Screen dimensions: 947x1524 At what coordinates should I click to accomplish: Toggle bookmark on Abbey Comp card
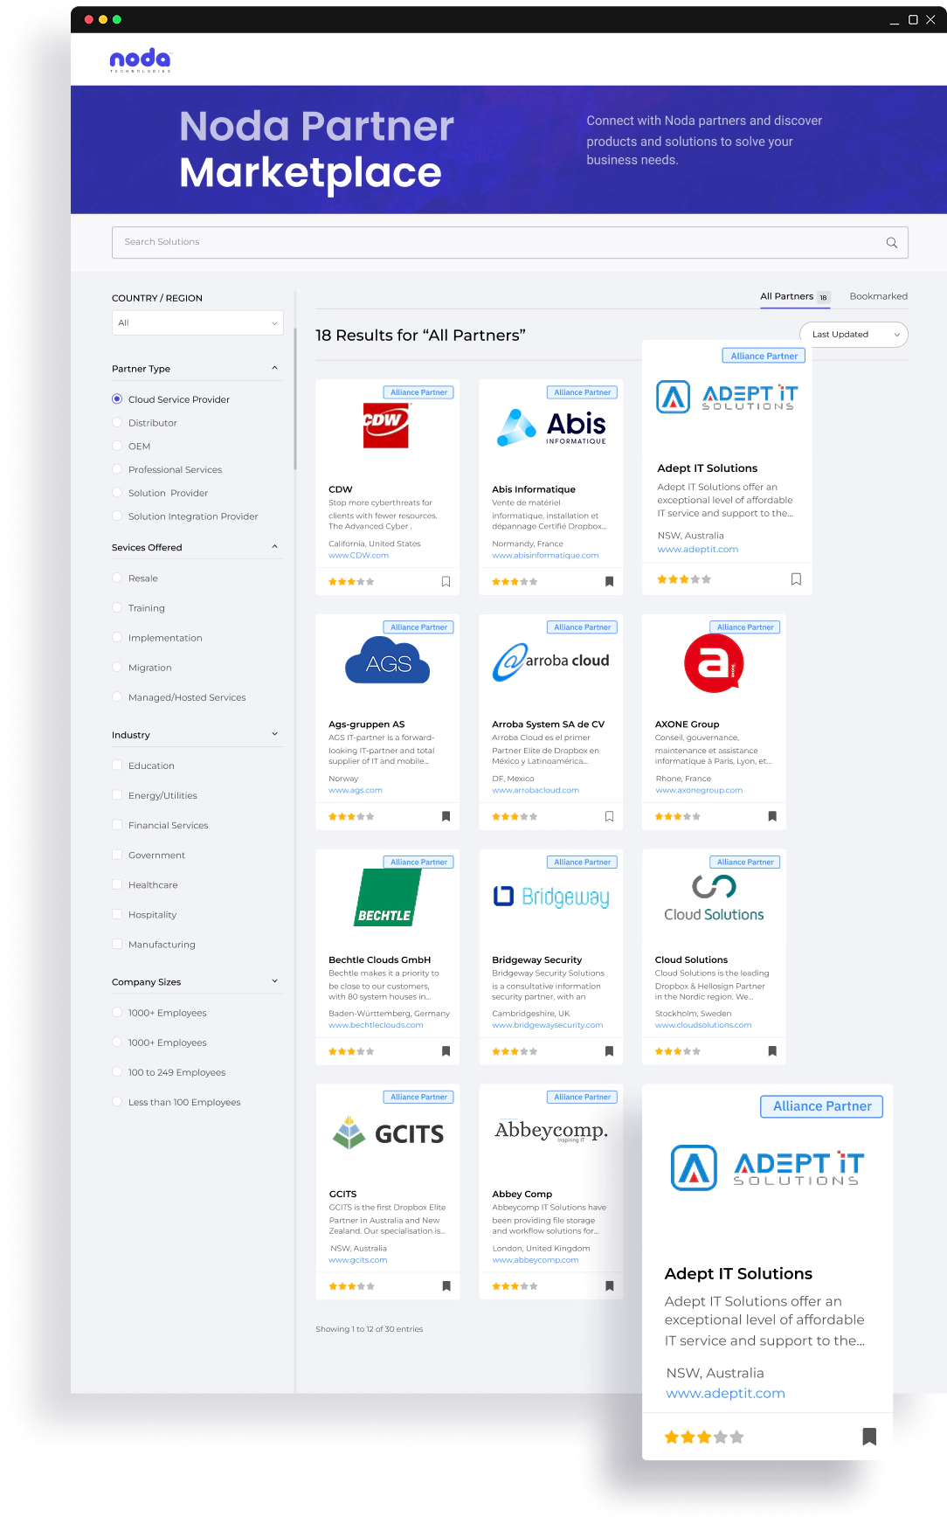pyautogui.click(x=609, y=1286)
